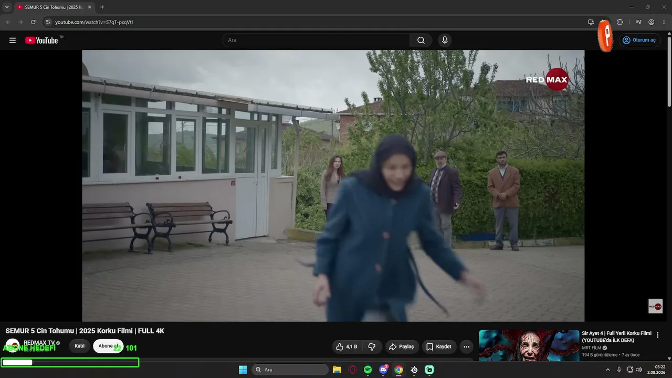This screenshot has height=378, width=672.
Task: Open the options menu for Sir Ayet 4
Action: tap(657, 335)
